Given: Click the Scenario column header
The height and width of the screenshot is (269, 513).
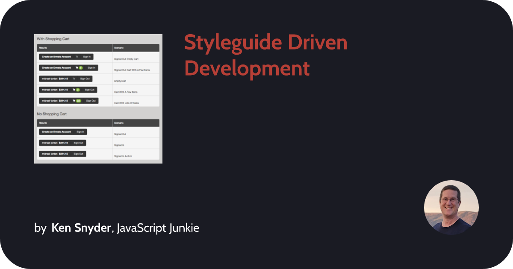Looking at the screenshot, I should click(x=119, y=47).
